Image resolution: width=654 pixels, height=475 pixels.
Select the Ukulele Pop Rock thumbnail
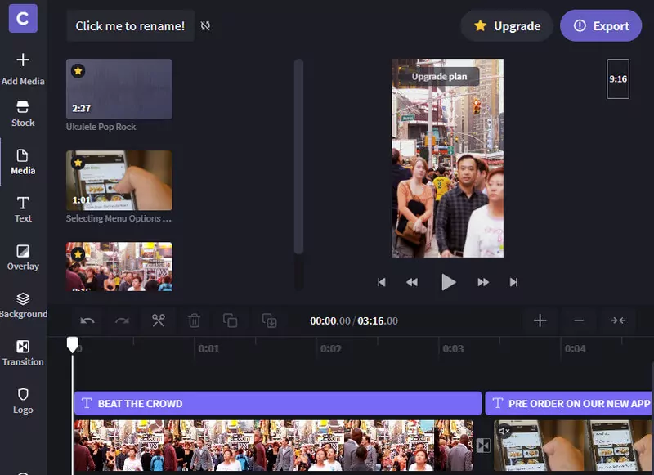click(x=119, y=89)
